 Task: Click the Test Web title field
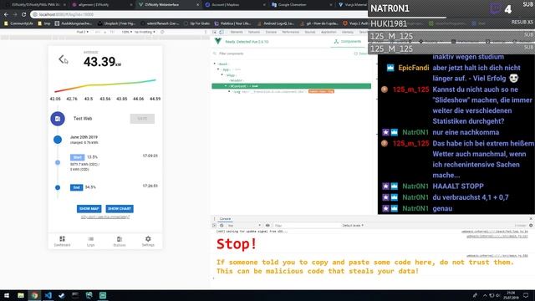(x=83, y=119)
